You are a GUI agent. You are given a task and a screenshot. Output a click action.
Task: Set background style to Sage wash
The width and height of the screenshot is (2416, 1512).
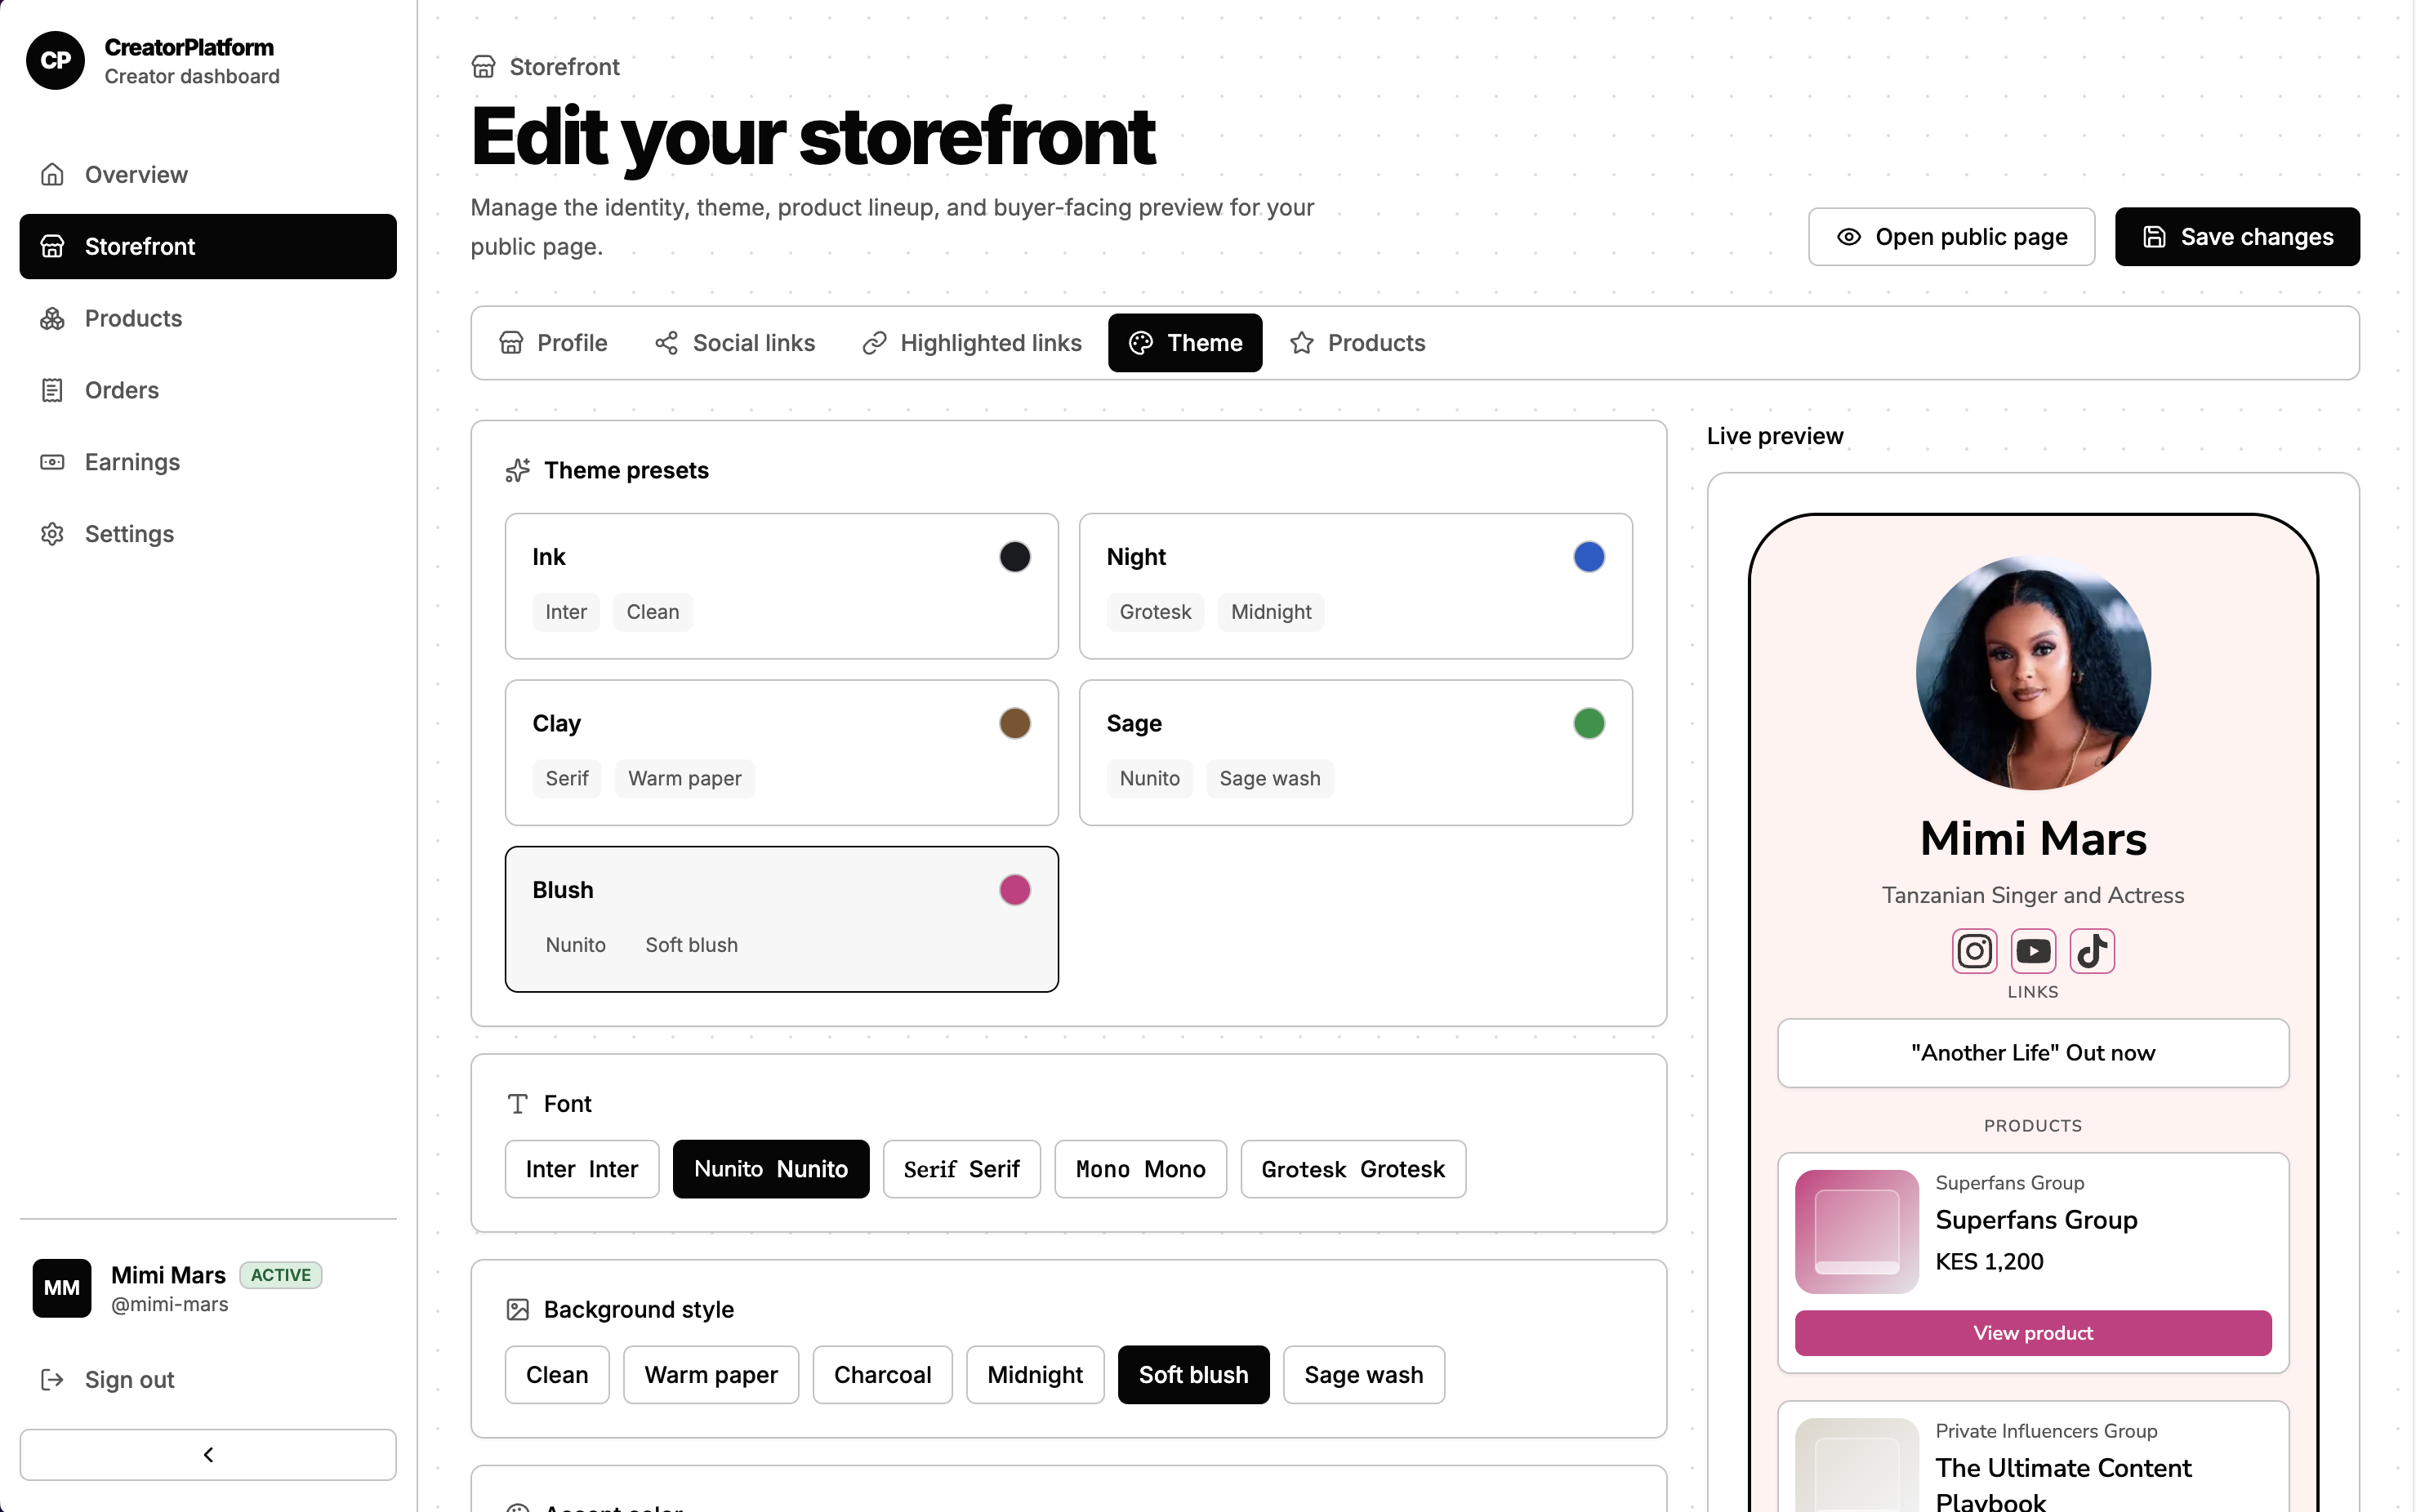pos(1363,1375)
